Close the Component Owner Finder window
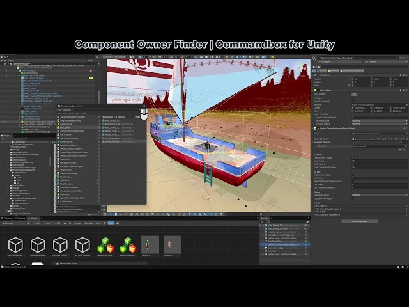 tap(144, 106)
